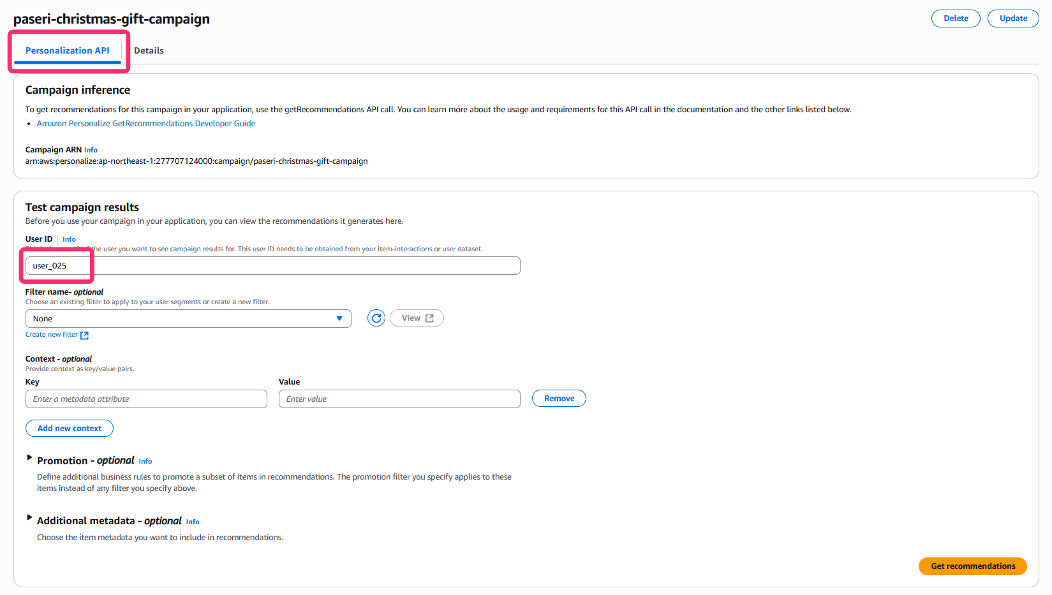Select the Personalization API tab
Image resolution: width=1052 pixels, height=595 pixels.
pos(67,50)
